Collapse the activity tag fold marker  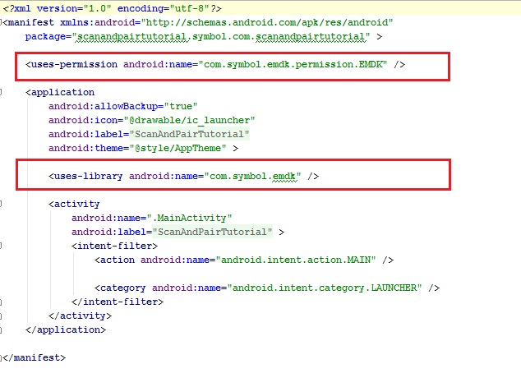click(x=4, y=204)
